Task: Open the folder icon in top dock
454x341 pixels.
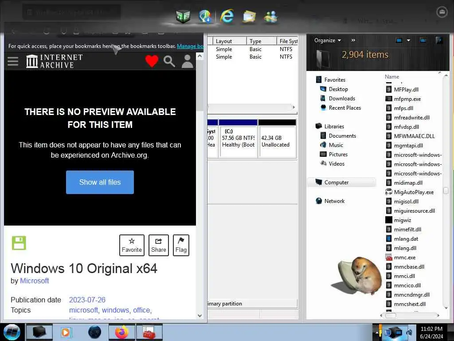Action: (249, 16)
